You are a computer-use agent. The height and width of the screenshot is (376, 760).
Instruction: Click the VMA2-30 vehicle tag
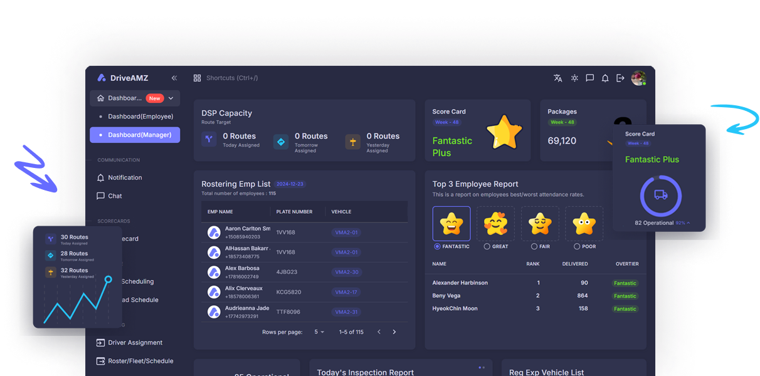tap(346, 272)
